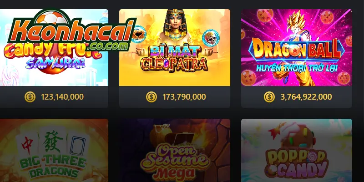Open the Big Three Dragons game
364x182 pixels.
click(54, 151)
